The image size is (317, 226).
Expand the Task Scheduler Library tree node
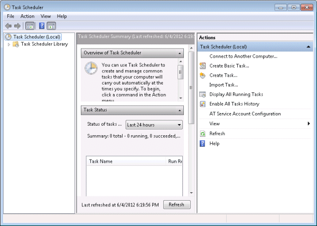tap(8, 44)
